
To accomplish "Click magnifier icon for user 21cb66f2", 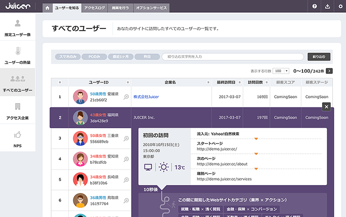I will (x=126, y=97).
